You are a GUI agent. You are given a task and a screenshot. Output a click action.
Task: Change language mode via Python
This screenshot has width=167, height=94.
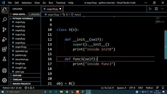(x=150, y=88)
